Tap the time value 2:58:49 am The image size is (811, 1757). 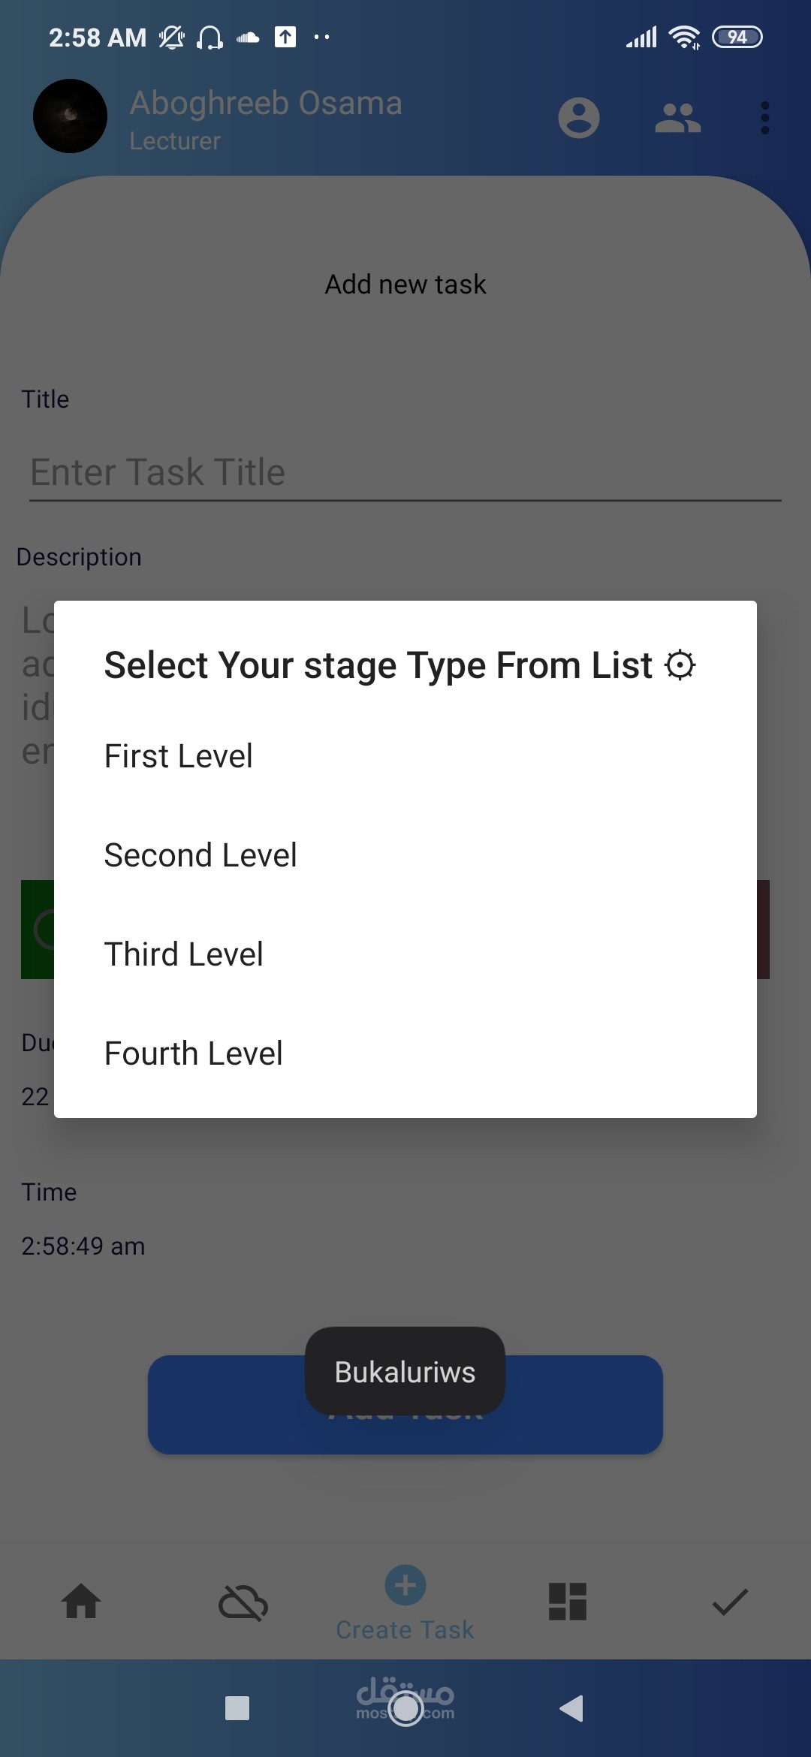[83, 1246]
